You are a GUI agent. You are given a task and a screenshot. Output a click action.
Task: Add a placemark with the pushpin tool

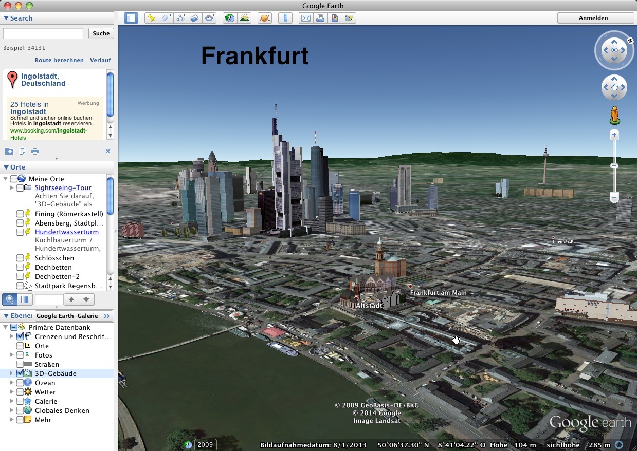coord(152,18)
